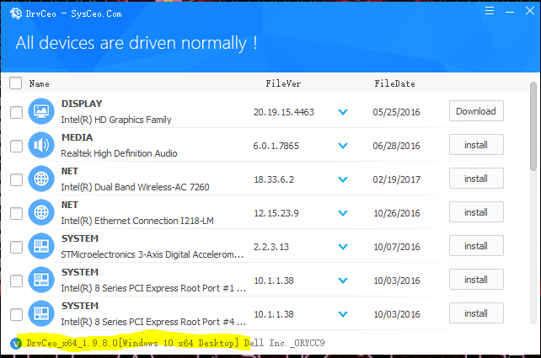Click file date 05/25/2016
541x358 pixels.
point(396,112)
